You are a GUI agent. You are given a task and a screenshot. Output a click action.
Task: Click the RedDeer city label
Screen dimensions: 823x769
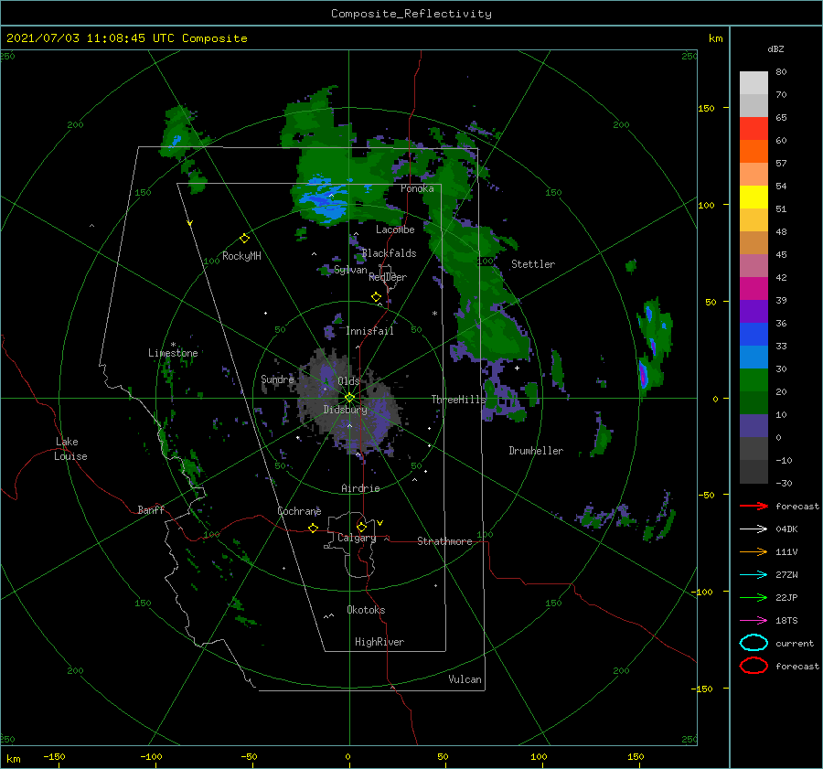click(x=388, y=277)
